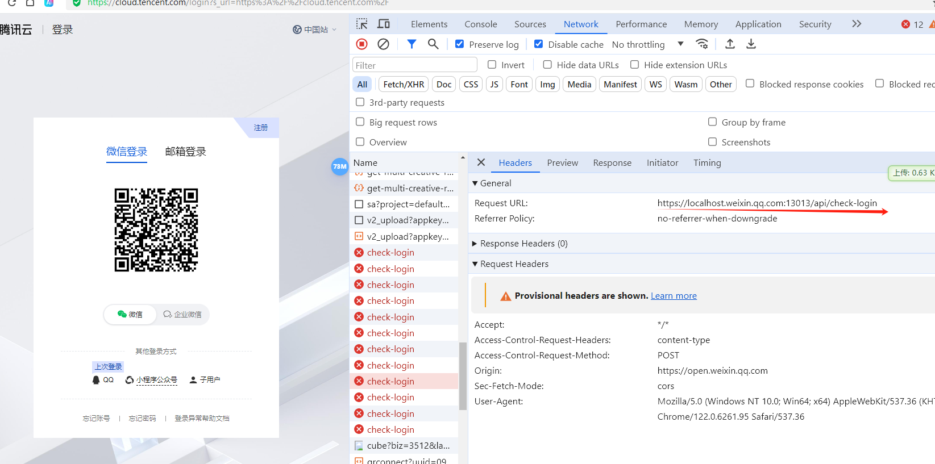The width and height of the screenshot is (935, 464).
Task: Uncheck the Preserve log checkbox
Action: (x=460, y=44)
